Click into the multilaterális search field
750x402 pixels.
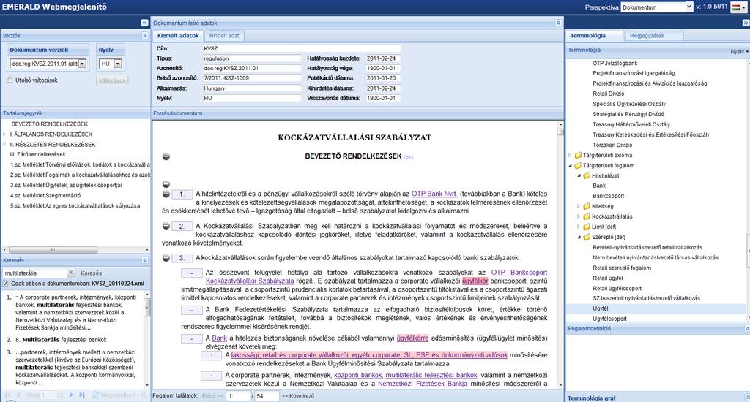tap(35, 273)
